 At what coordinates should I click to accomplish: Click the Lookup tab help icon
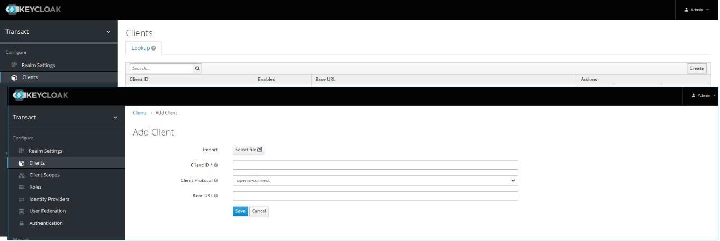[x=153, y=48]
